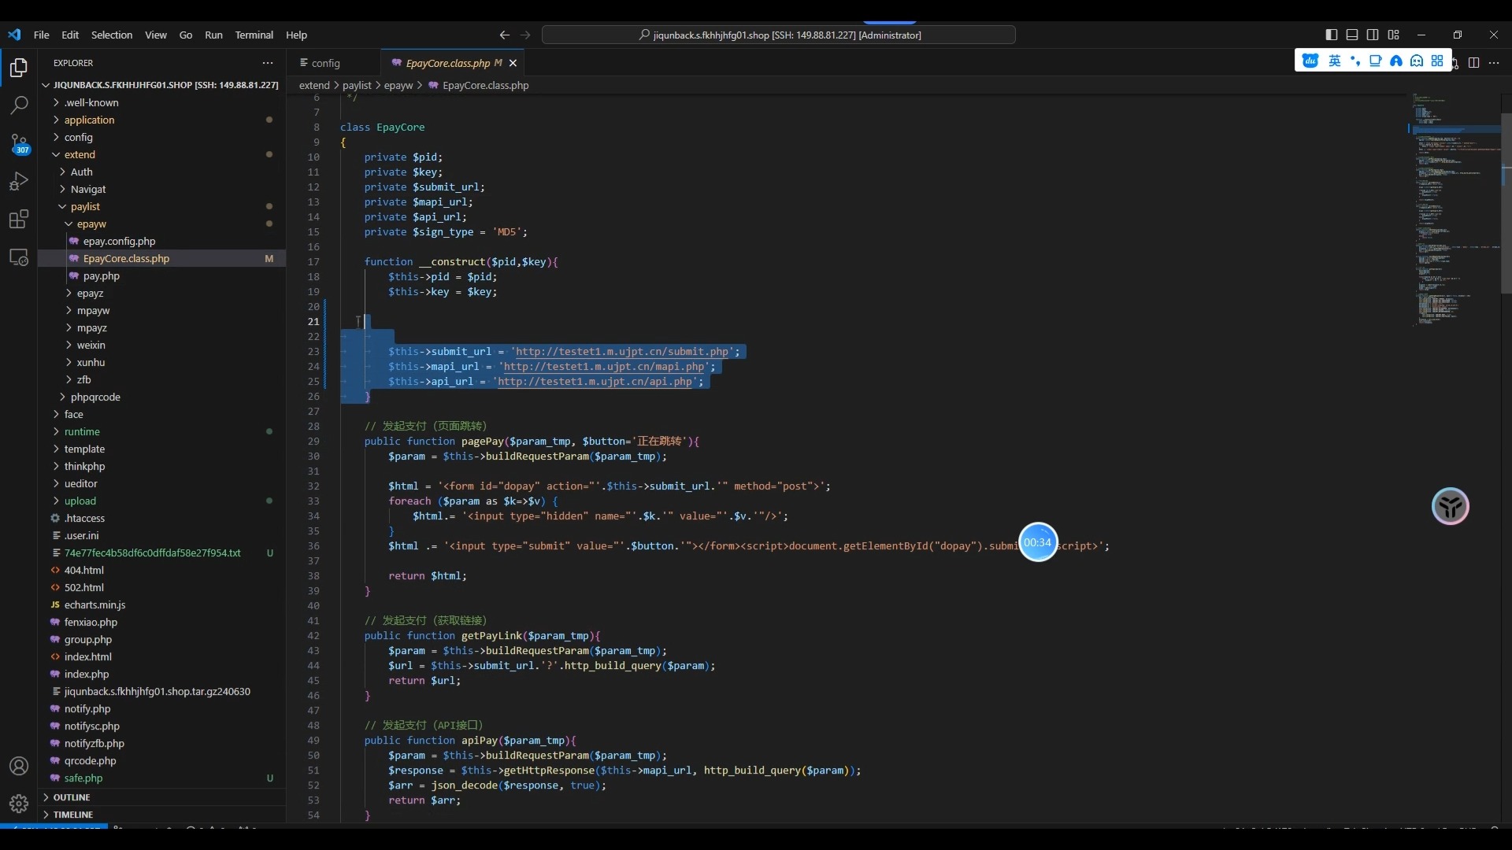Click the paylist breadcrumb segment
Screen dimensions: 1512x850
point(357,85)
